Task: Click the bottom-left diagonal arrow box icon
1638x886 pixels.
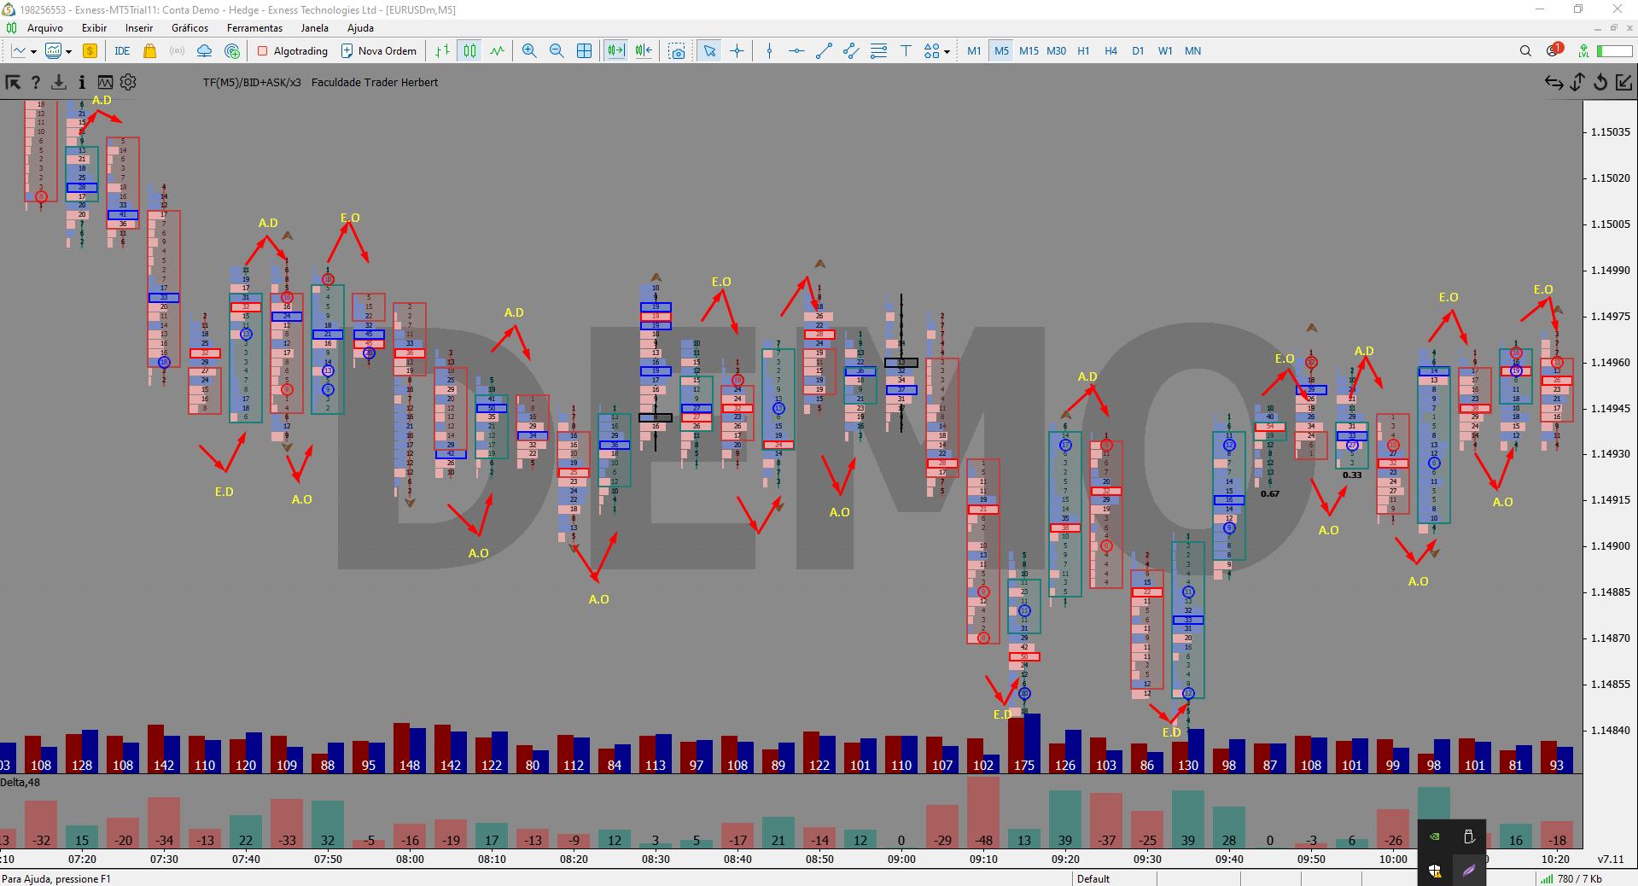Action: 1623,82
